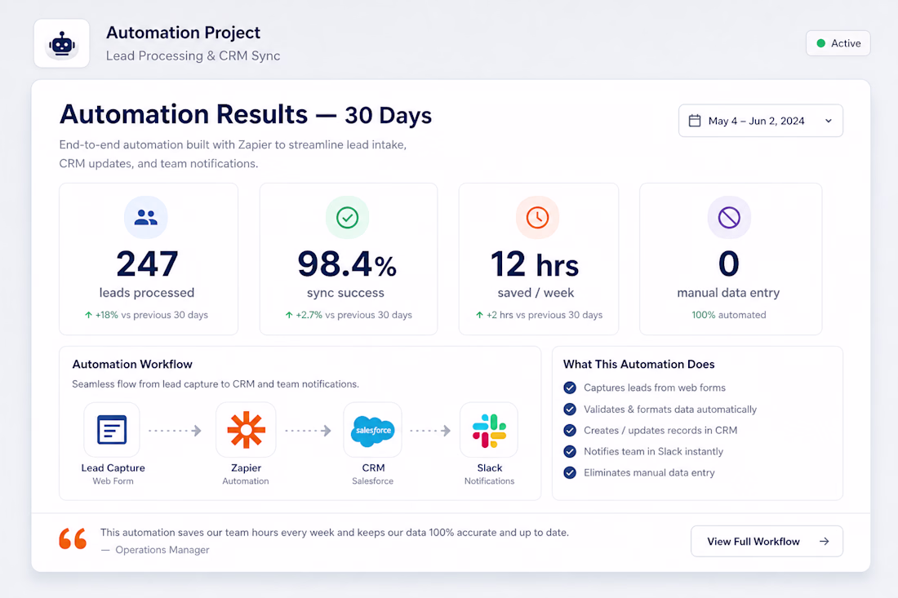Click '+2.7% vs previous 30 days' text
Viewport: 898px width, 598px height.
click(353, 315)
